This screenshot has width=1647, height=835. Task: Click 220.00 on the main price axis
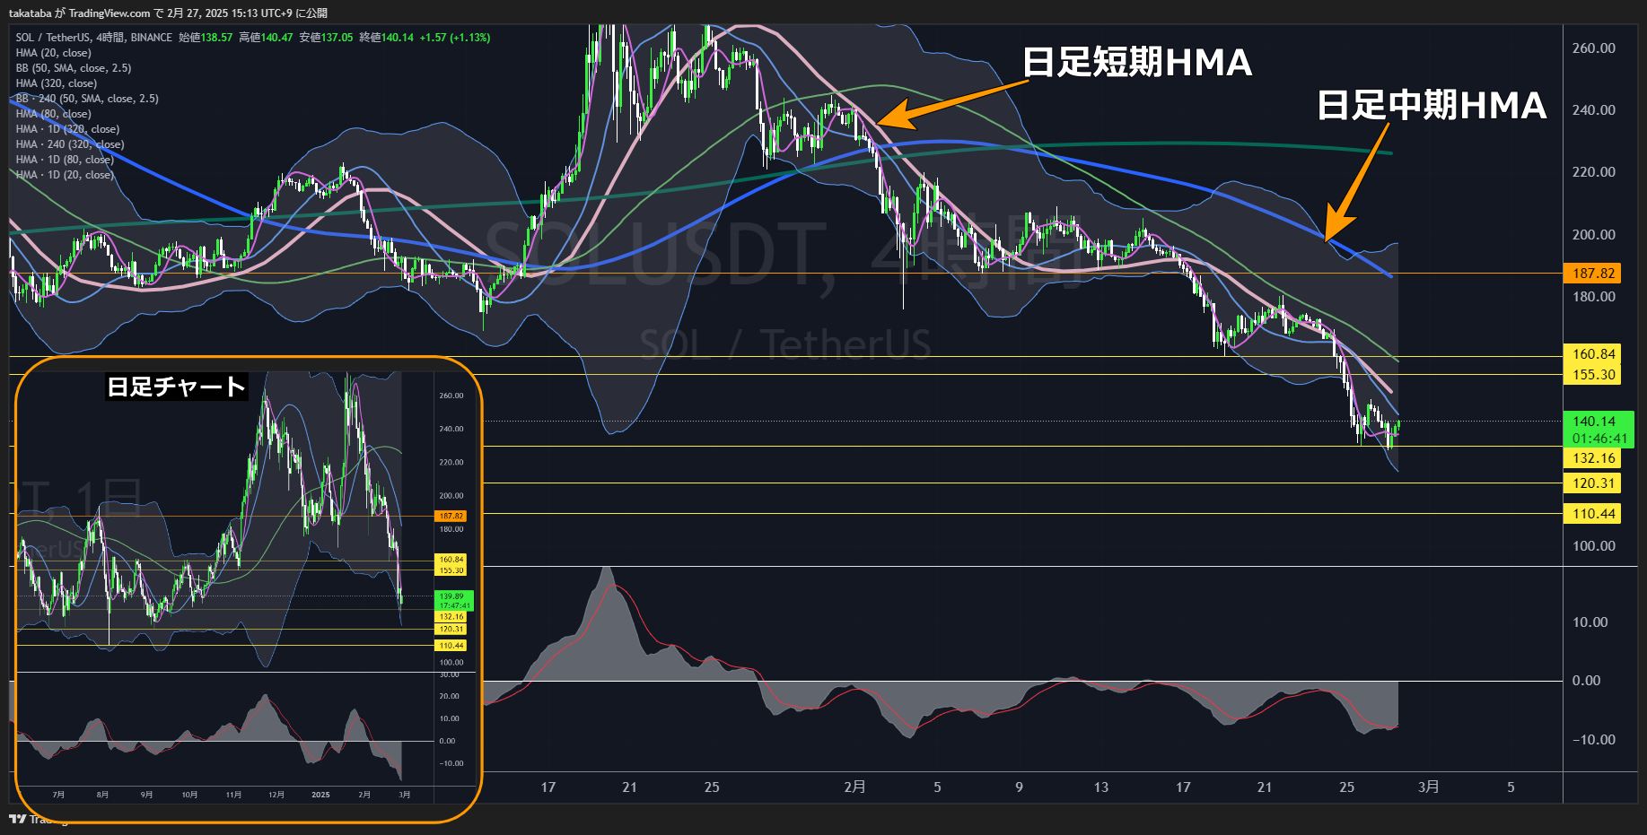tap(1593, 172)
